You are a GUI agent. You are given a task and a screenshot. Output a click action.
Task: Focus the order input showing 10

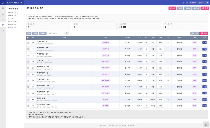point(33,43)
